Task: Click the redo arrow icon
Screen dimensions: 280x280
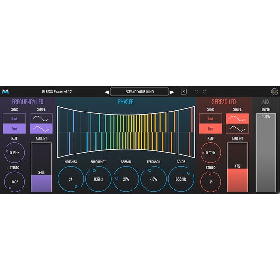Action: point(205,91)
